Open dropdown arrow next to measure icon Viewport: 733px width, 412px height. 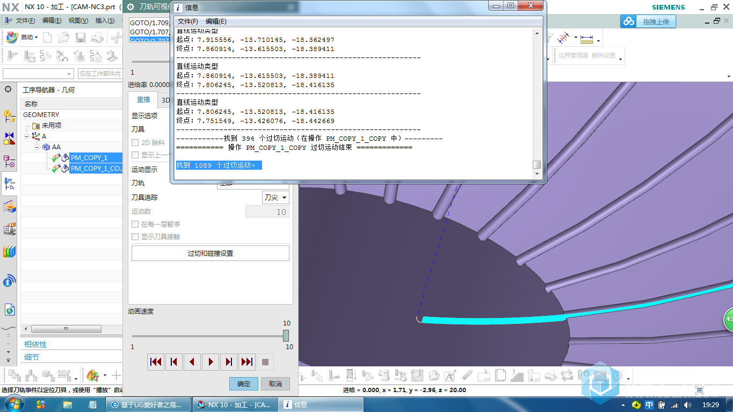(x=598, y=40)
